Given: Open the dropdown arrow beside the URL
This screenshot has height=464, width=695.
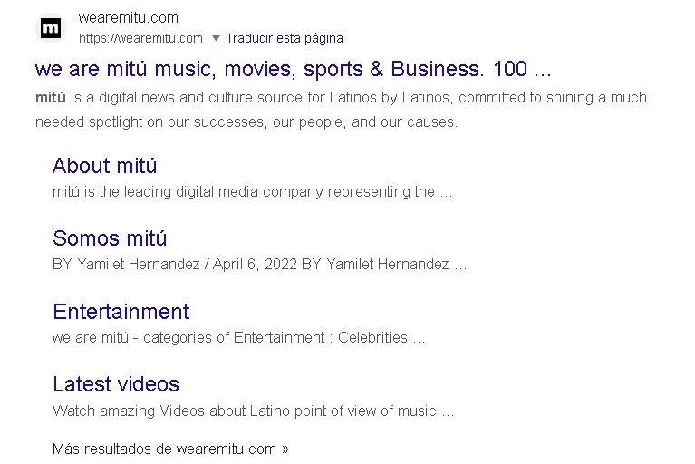Looking at the screenshot, I should click(x=216, y=38).
